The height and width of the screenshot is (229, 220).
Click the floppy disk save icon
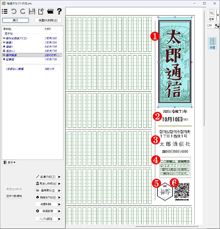tap(32, 12)
